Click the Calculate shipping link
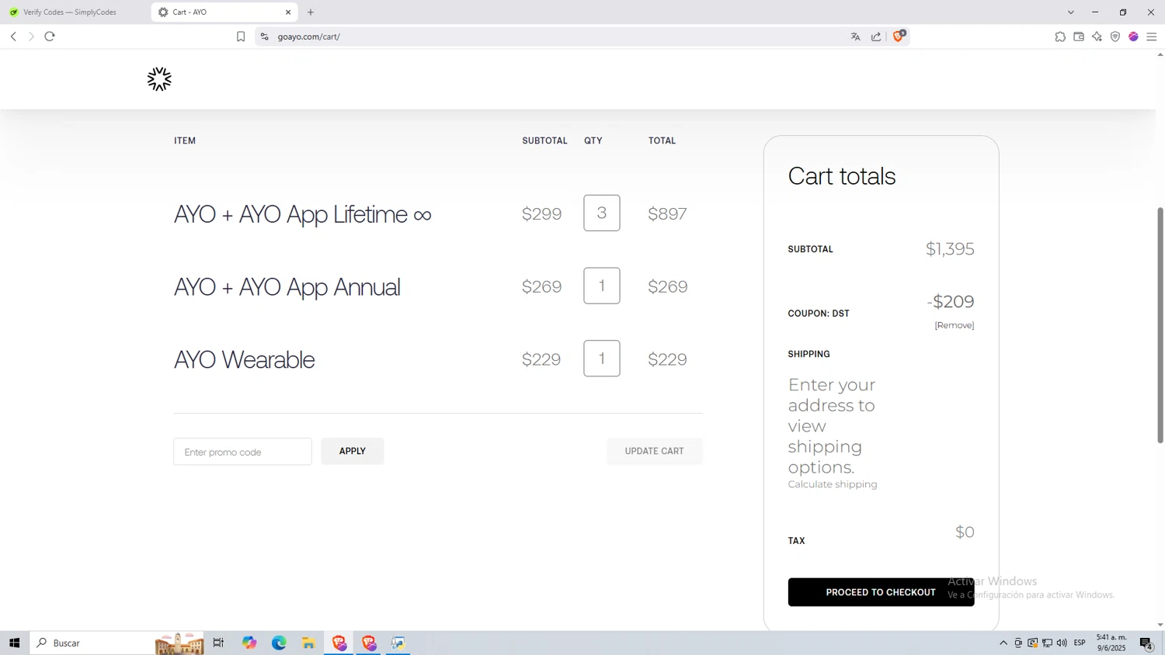The height and width of the screenshot is (655, 1165). pyautogui.click(x=833, y=484)
